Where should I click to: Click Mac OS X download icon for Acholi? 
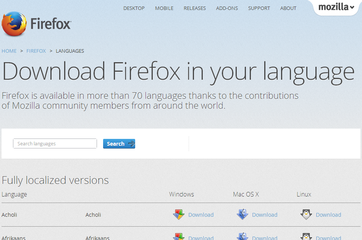coord(242,214)
